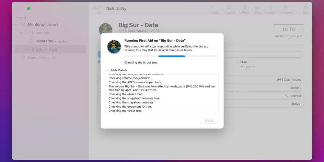Remove volume with the minus icon
Image resolution: width=324 pixels, height=162 pixels.
coord(218,7)
